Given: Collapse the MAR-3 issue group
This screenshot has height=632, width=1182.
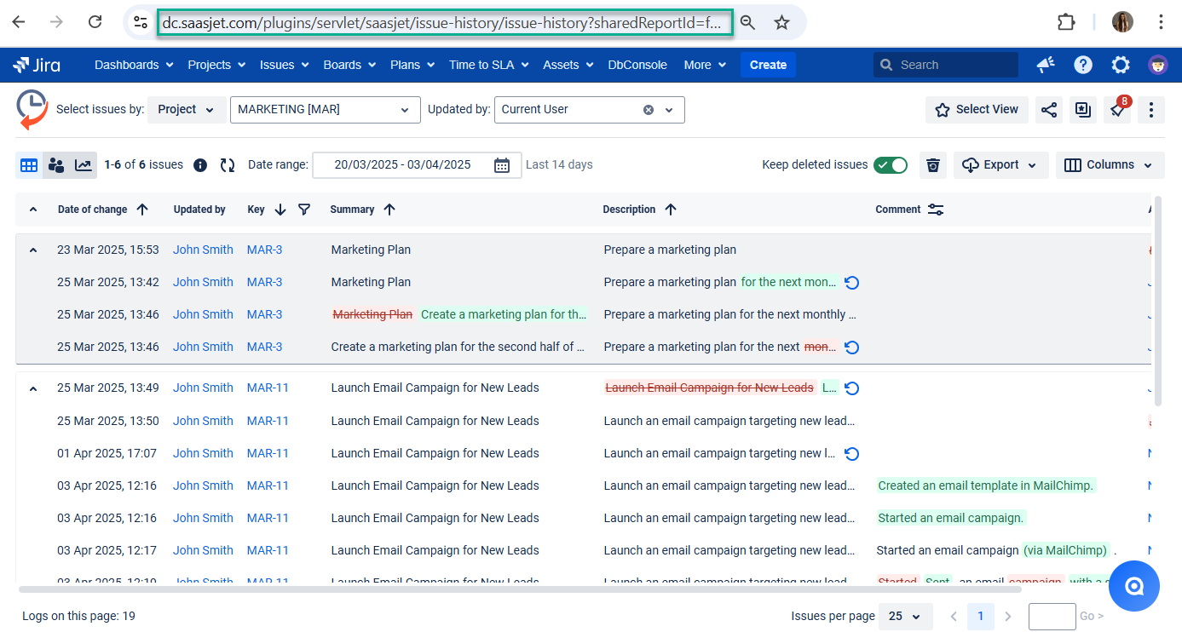Looking at the screenshot, I should click(33, 250).
